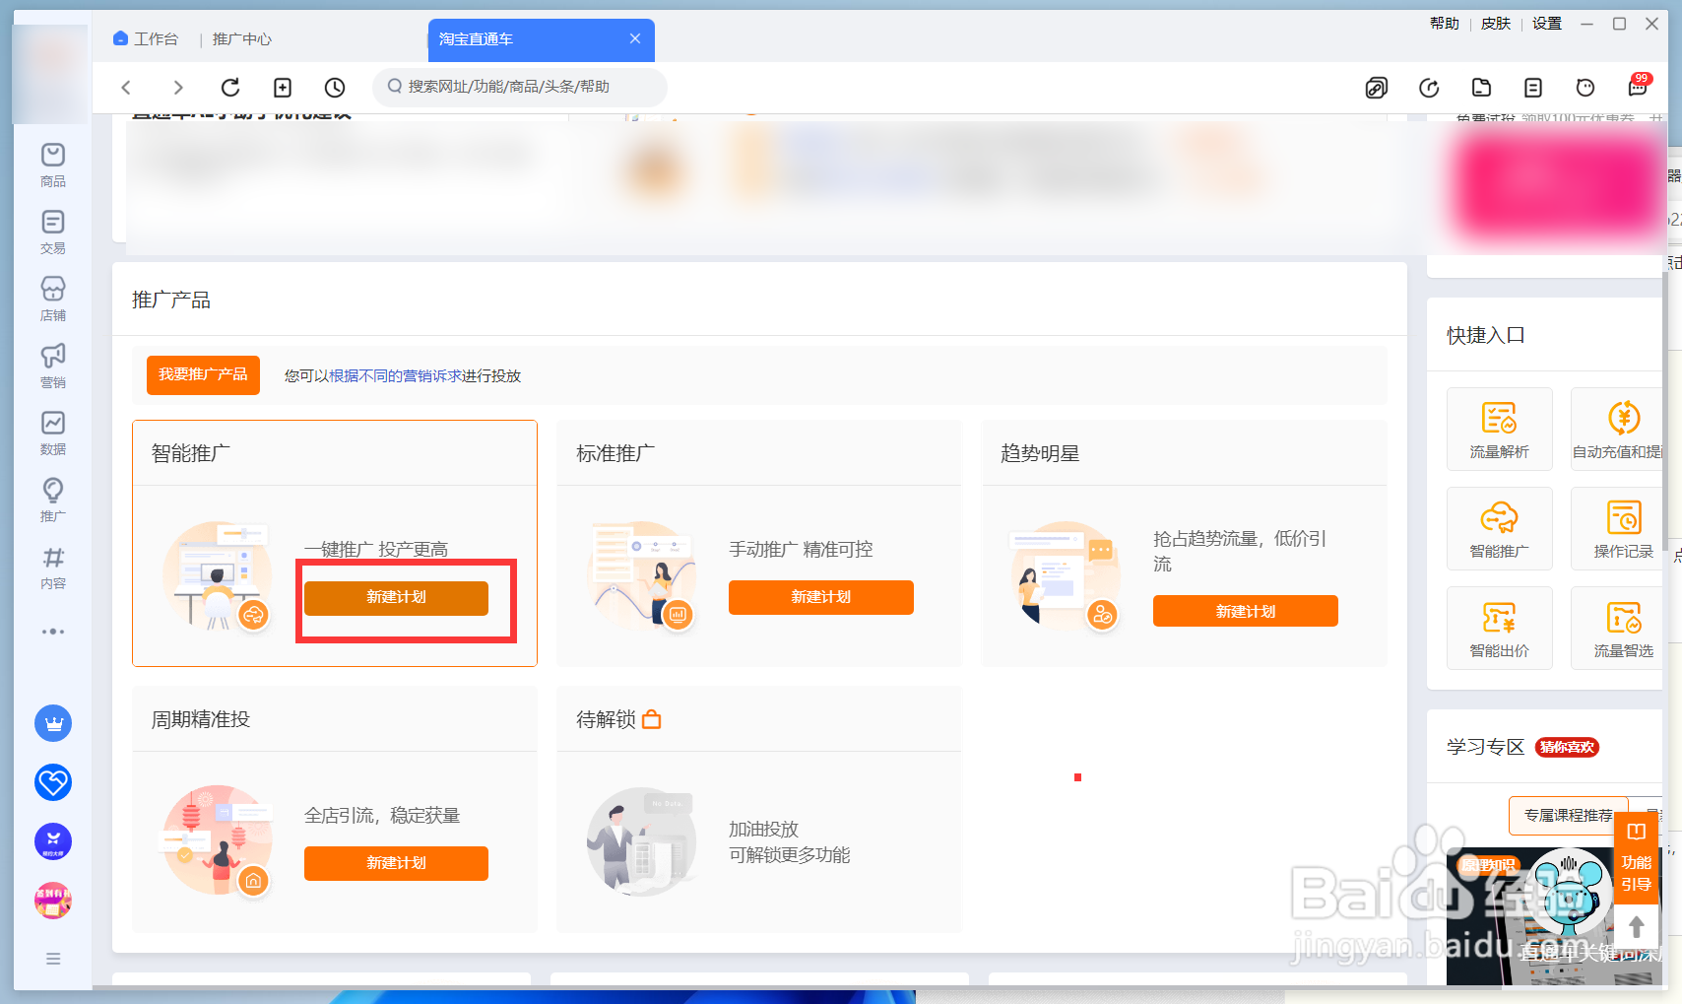Screen dimensions: 1682x1004
Task: Show more sidebar items via three dots
Action: click(x=53, y=632)
